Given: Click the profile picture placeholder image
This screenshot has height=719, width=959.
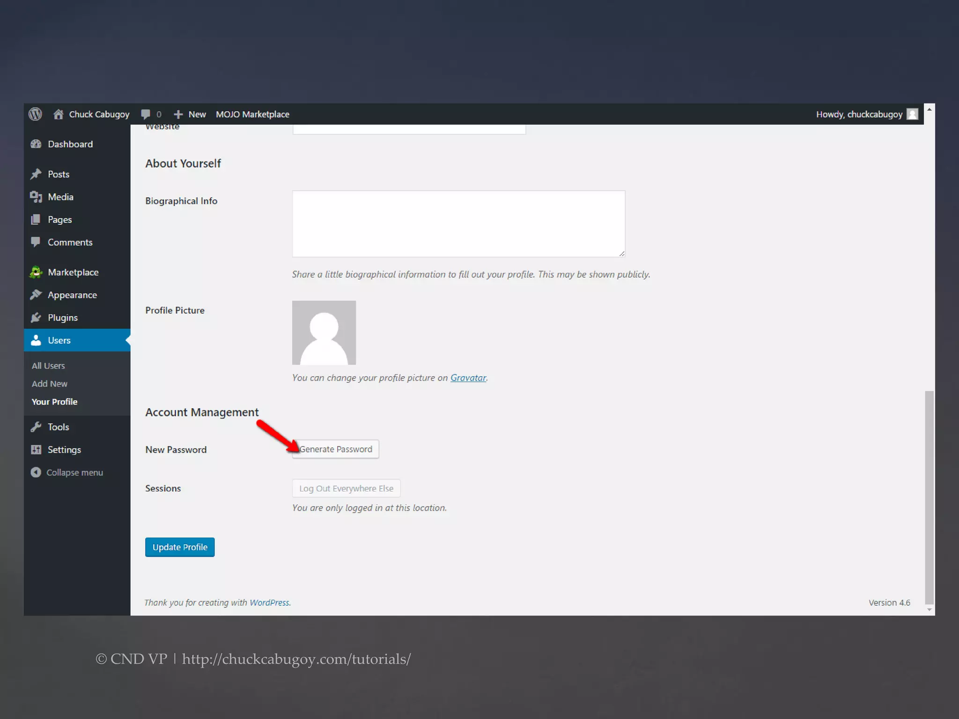Looking at the screenshot, I should [324, 332].
